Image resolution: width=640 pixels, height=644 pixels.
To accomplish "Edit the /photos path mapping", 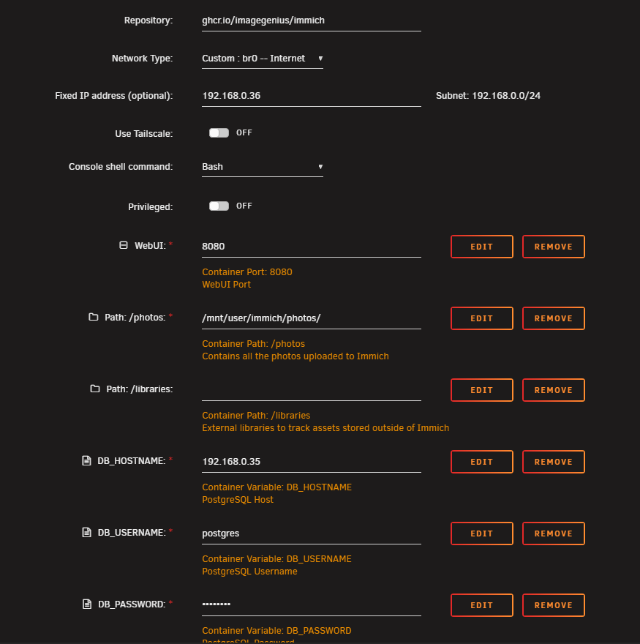I will tap(481, 318).
